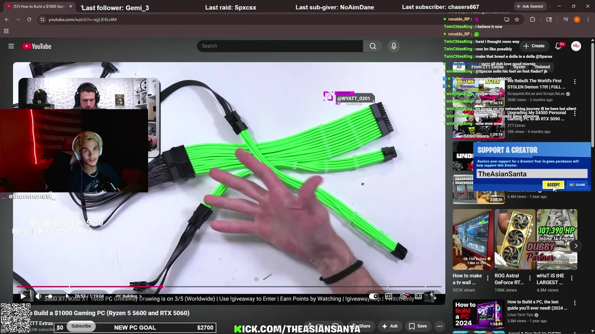Open the Create menu
The width and height of the screenshot is (595, 334).
point(534,46)
